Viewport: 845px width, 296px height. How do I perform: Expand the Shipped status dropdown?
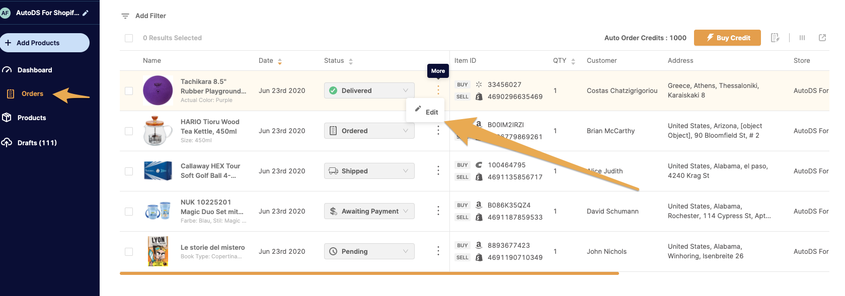(369, 171)
